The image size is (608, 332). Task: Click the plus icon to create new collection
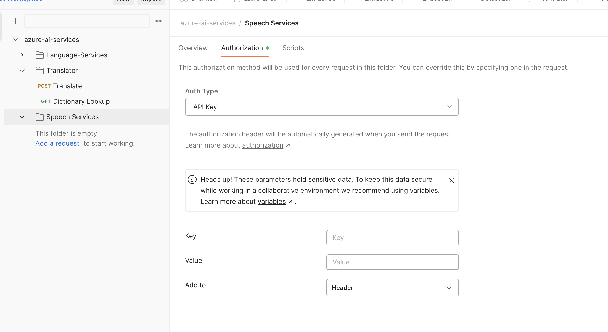pyautogui.click(x=15, y=21)
